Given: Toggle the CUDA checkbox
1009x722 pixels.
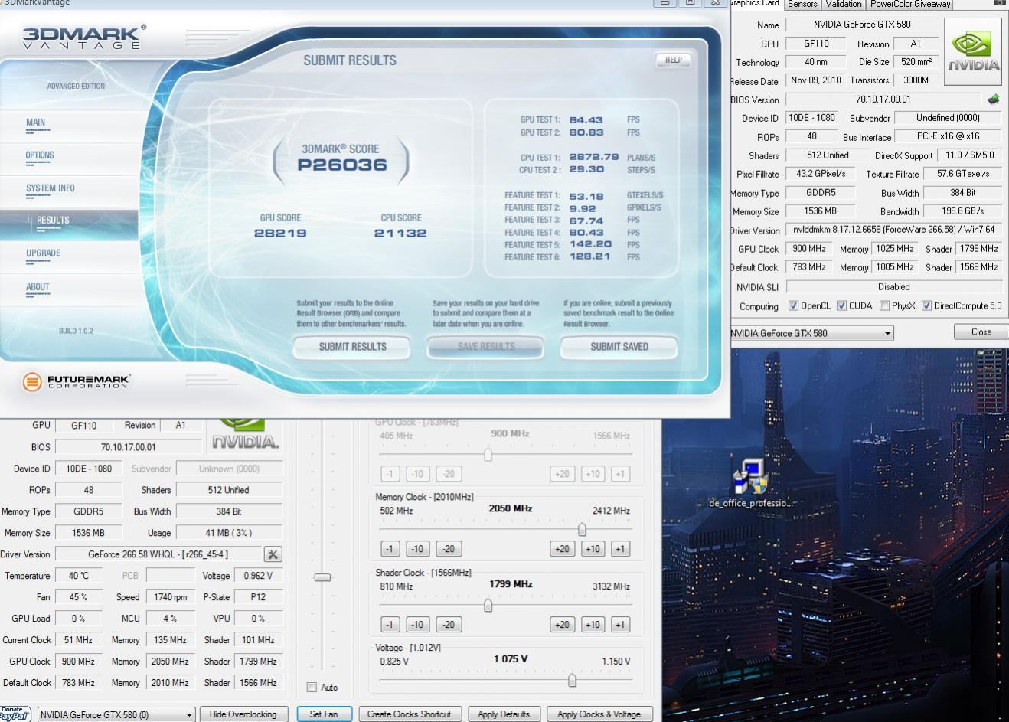Looking at the screenshot, I should 841,305.
